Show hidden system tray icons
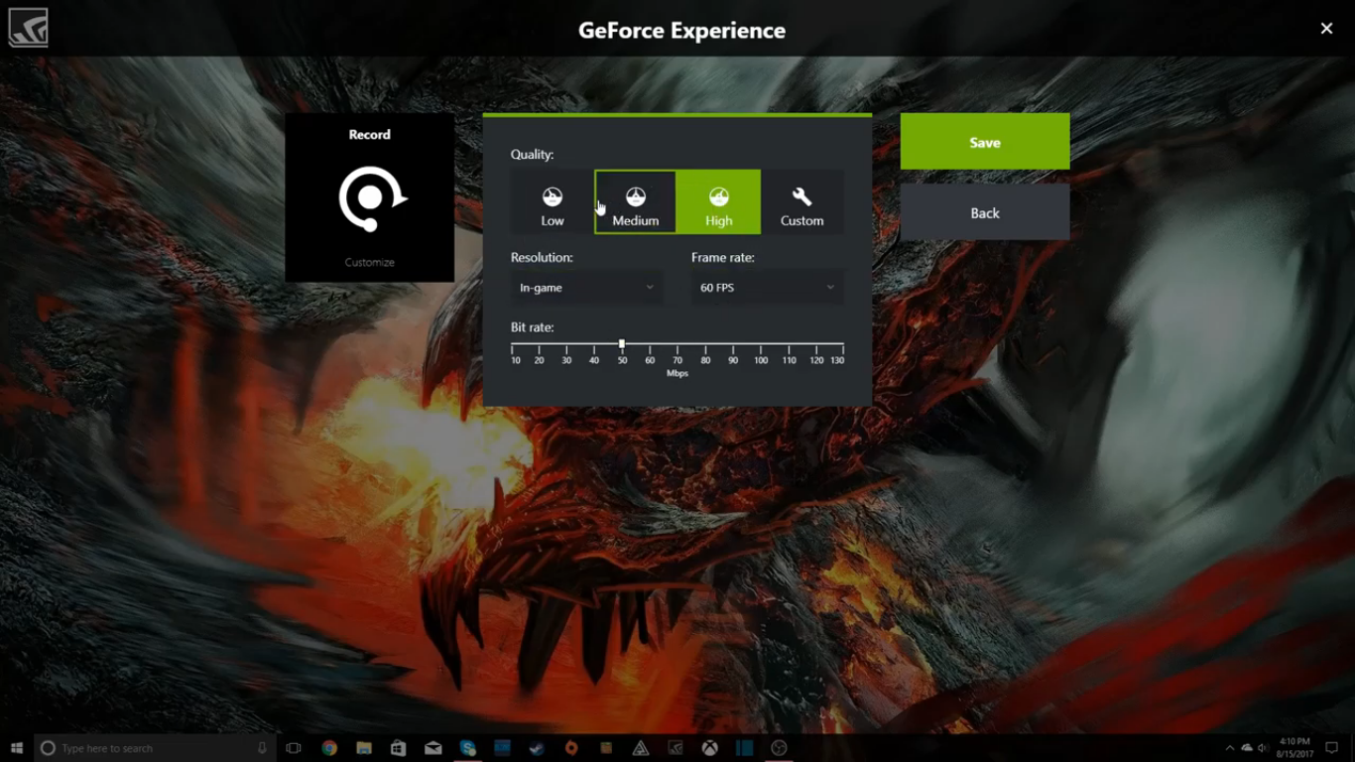Viewport: 1355px width, 762px height. coord(1230,748)
